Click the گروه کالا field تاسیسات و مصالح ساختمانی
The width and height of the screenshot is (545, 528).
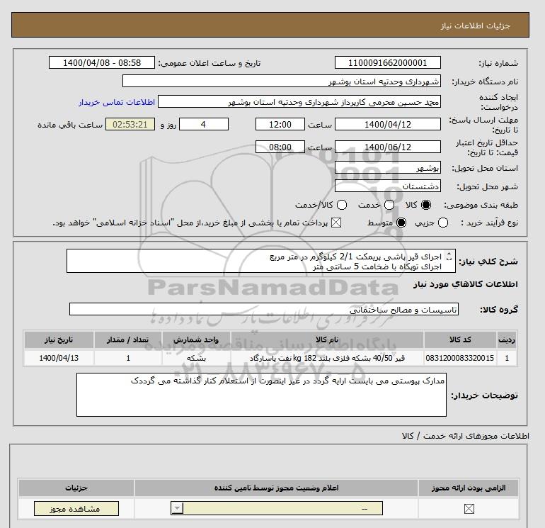tap(264, 309)
